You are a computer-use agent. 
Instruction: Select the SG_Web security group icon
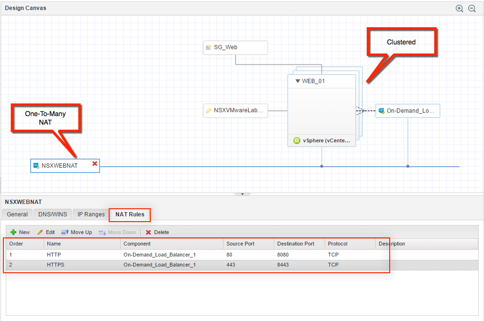coord(208,47)
